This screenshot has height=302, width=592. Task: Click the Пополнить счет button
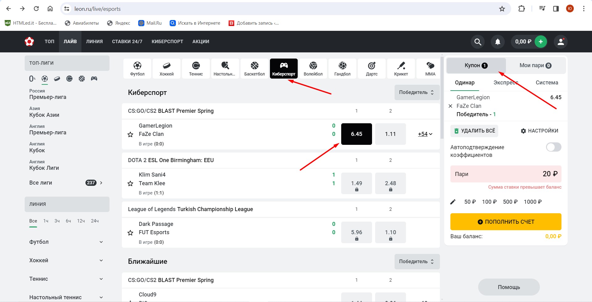pyautogui.click(x=506, y=222)
